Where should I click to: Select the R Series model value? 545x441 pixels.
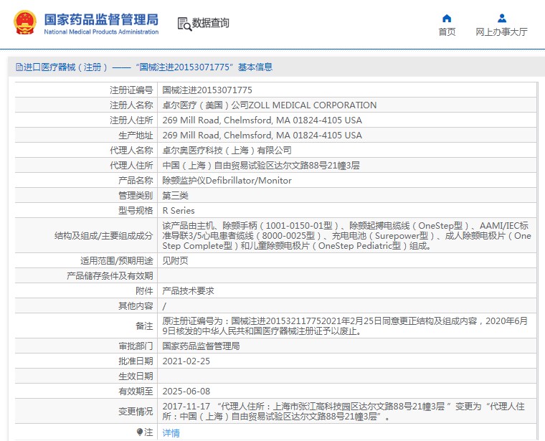179,210
